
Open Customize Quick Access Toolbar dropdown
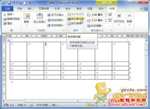pyautogui.click(x=30, y=3)
